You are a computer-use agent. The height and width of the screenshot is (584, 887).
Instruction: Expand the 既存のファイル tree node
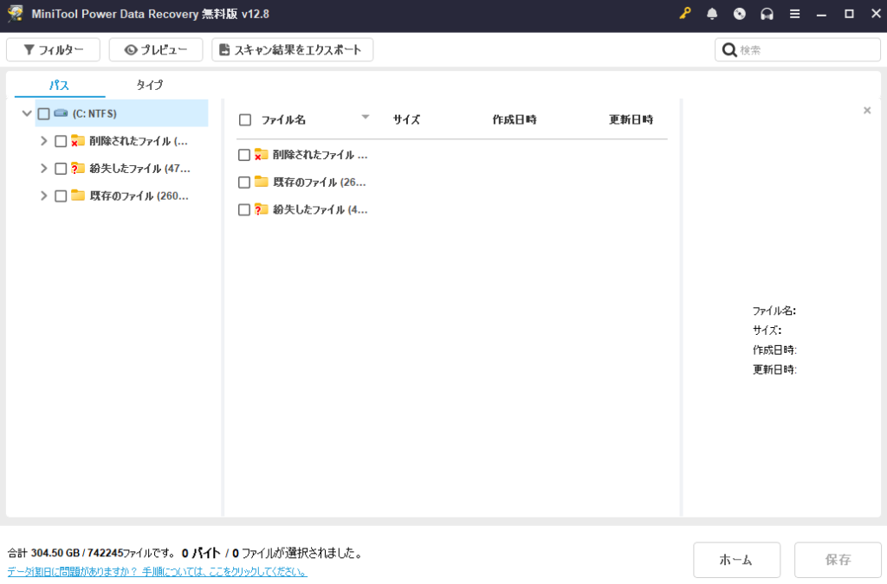click(43, 196)
